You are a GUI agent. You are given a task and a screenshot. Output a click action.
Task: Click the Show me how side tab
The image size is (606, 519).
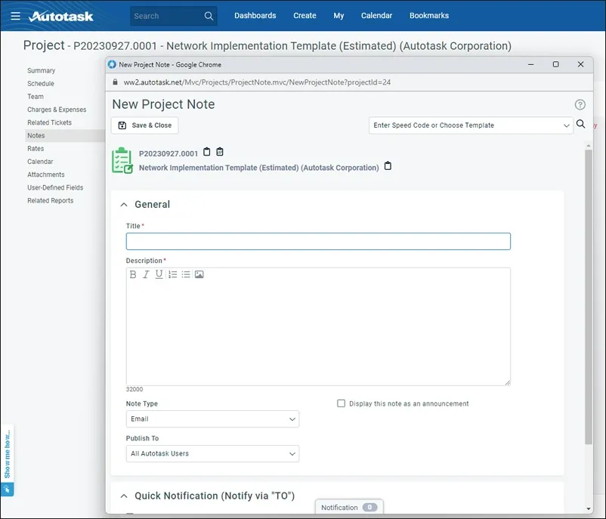click(x=7, y=454)
